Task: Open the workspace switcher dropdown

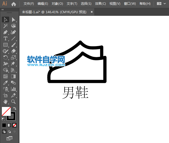Action: tap(161, 4)
